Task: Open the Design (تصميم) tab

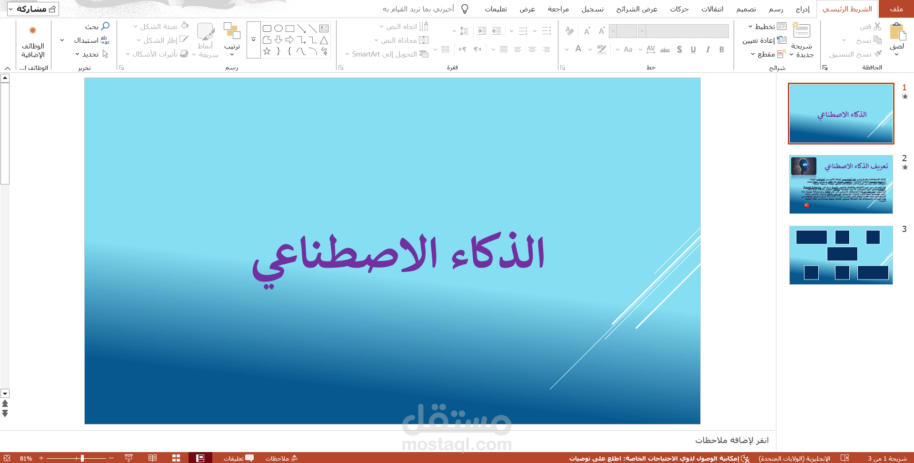Action: tap(746, 9)
